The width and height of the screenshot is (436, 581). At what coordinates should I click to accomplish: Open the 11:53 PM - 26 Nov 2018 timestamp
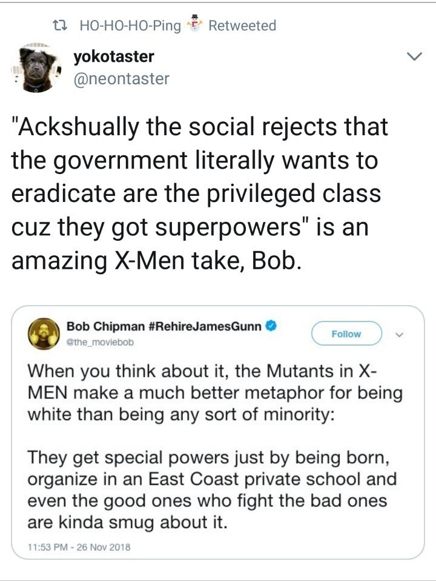click(x=79, y=546)
